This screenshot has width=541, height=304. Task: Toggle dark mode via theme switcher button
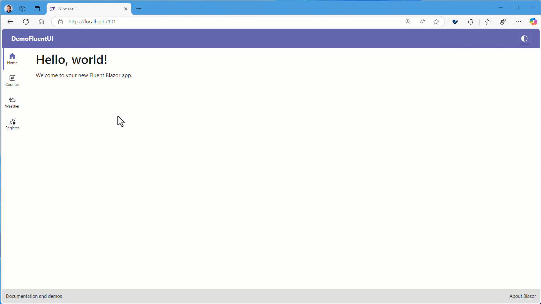pos(524,39)
